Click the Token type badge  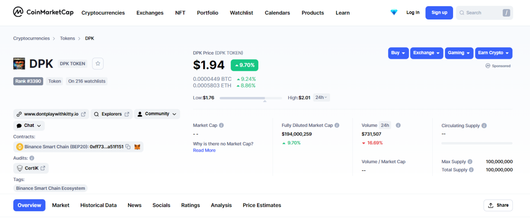(x=55, y=81)
